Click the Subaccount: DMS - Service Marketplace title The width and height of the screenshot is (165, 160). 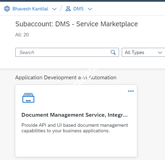(76, 24)
